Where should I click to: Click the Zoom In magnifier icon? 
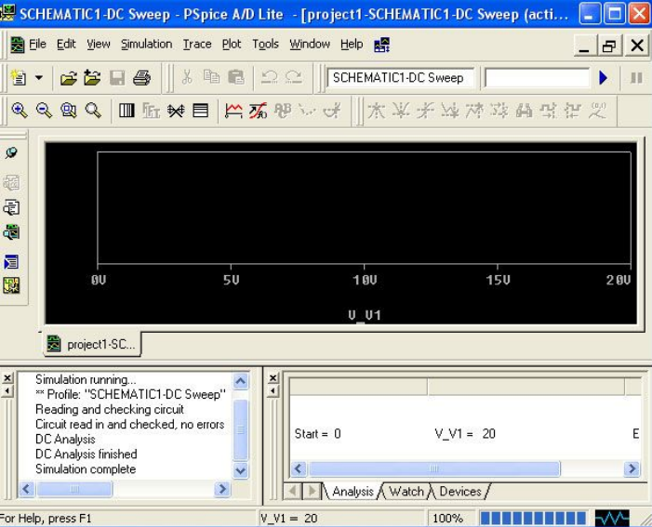[20, 111]
